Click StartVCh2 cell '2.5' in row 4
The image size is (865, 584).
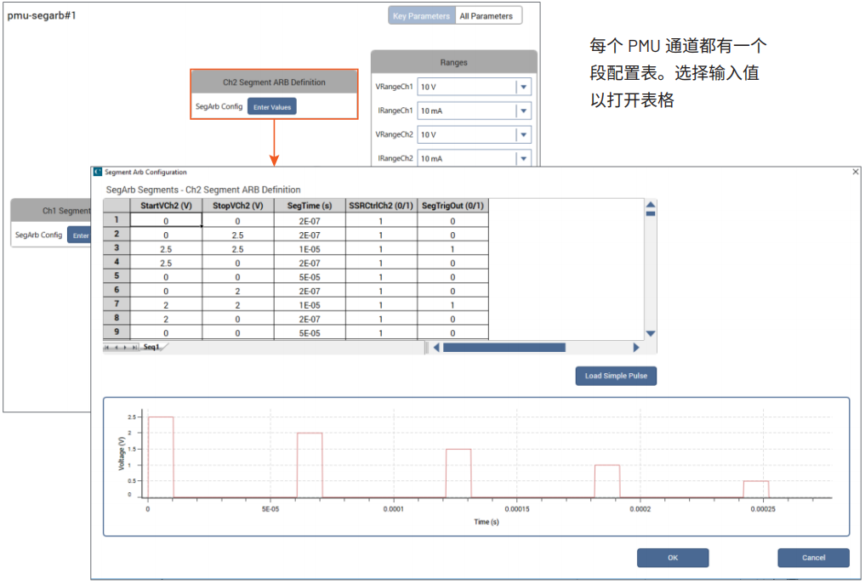[166, 263]
